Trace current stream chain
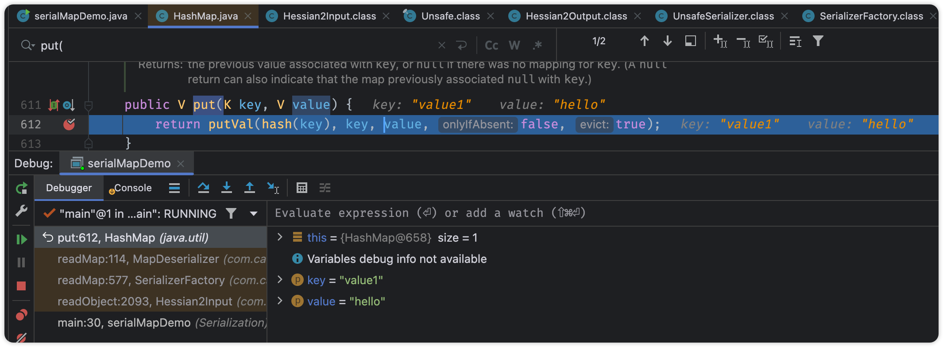 click(x=325, y=188)
